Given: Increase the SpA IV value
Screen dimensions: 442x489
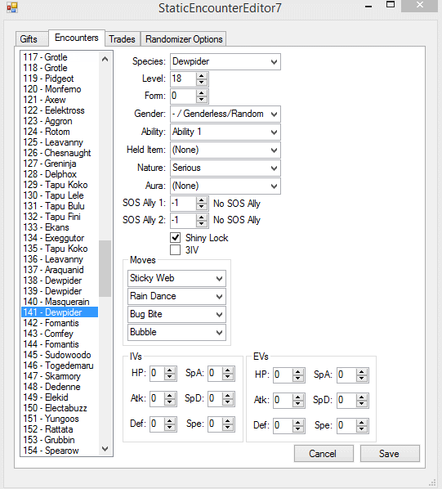Looking at the screenshot, I should 228,370.
